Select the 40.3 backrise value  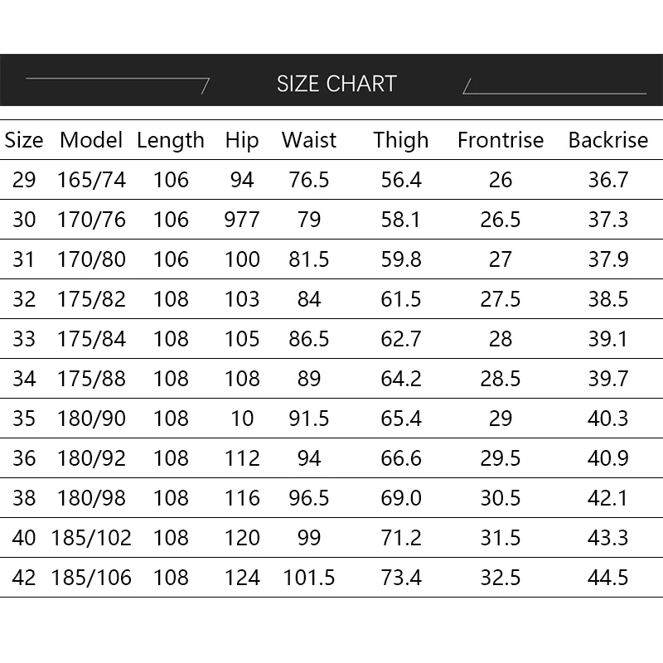[x=608, y=419]
